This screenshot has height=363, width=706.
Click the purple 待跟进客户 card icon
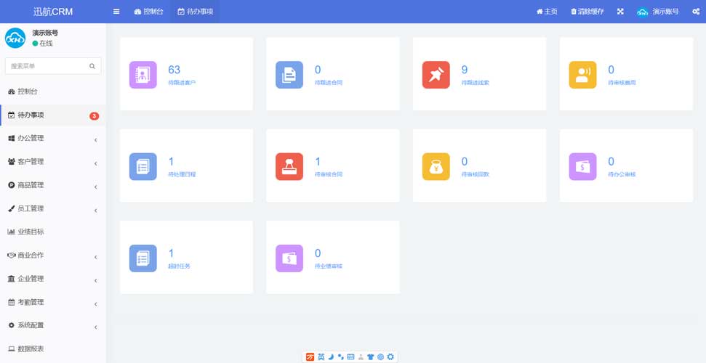[143, 75]
